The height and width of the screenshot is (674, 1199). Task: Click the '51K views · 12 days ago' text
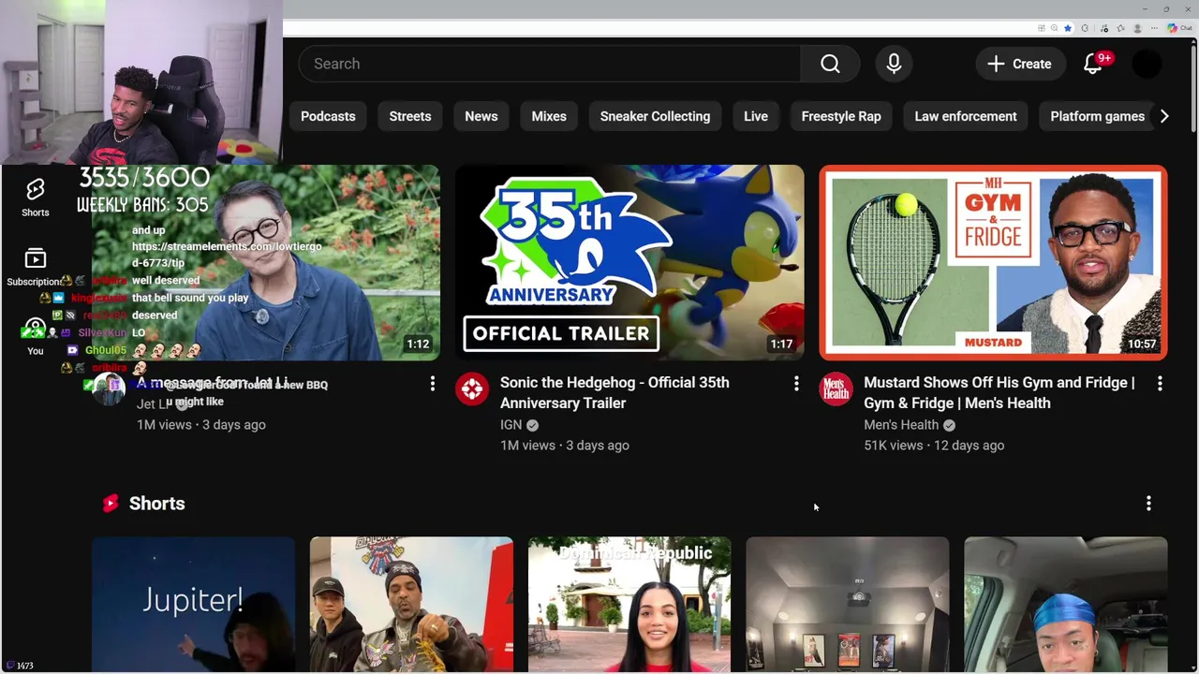934,446
